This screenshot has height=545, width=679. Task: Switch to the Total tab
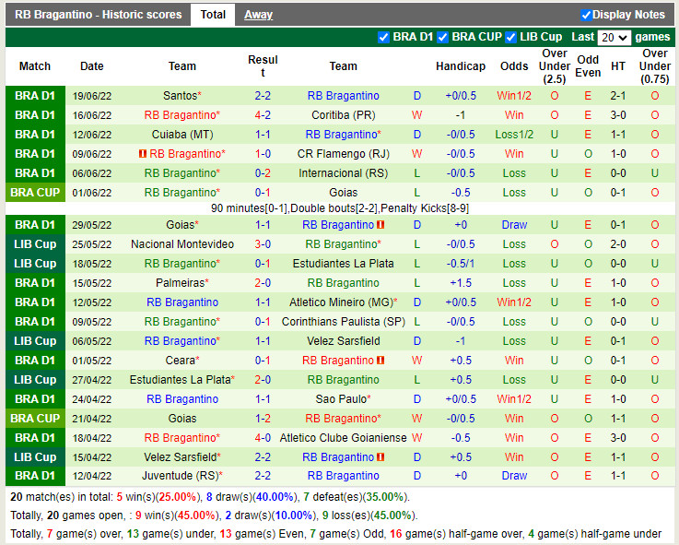213,15
